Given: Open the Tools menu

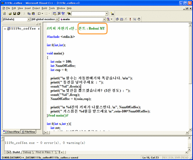Looking at the screenshot, I should pyautogui.click(x=52, y=8).
